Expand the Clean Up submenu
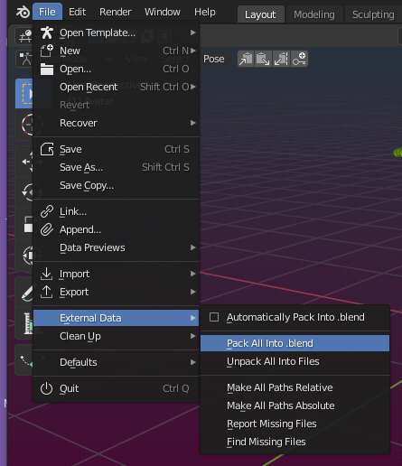Viewport: 402px width, 466px height. pyautogui.click(x=117, y=336)
